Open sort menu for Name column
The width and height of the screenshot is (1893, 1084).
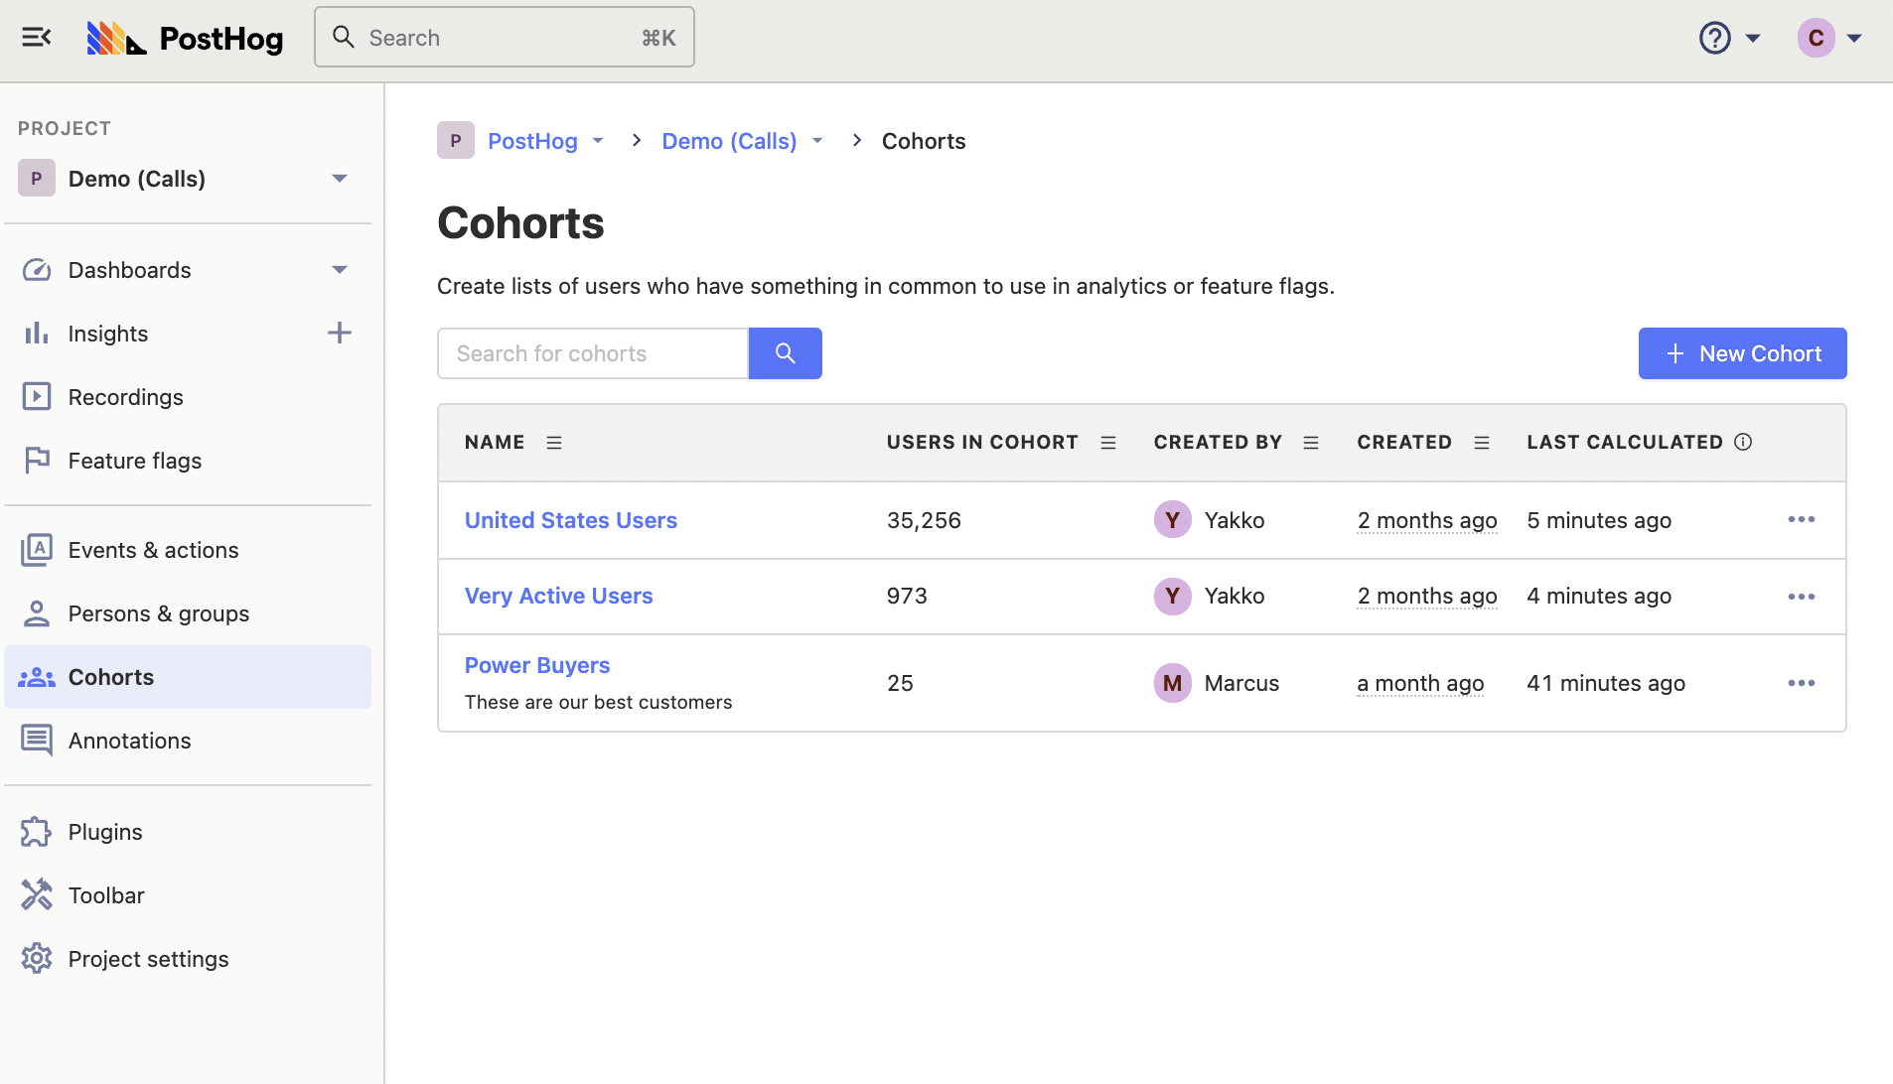click(x=554, y=443)
